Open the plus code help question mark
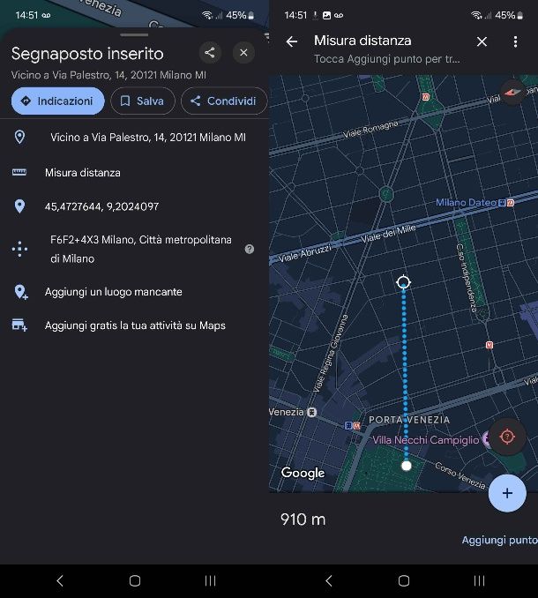The image size is (538, 598). coord(250,249)
